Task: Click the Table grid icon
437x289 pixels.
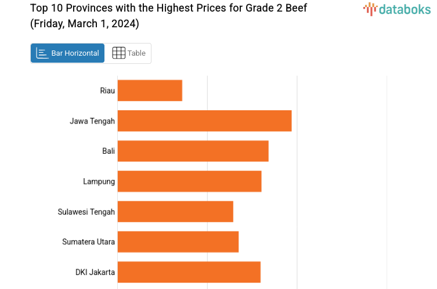Action: [x=118, y=53]
